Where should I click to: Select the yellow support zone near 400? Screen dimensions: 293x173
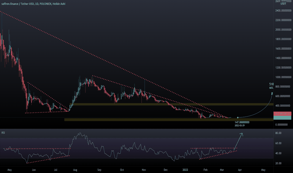click(172, 104)
